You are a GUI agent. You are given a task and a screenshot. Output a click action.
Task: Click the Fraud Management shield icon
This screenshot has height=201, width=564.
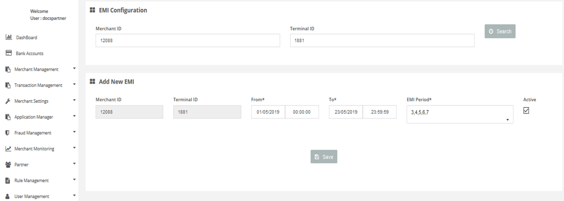(8, 133)
